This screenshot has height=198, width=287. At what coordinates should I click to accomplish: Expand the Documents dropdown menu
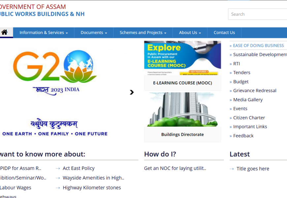click(x=94, y=33)
